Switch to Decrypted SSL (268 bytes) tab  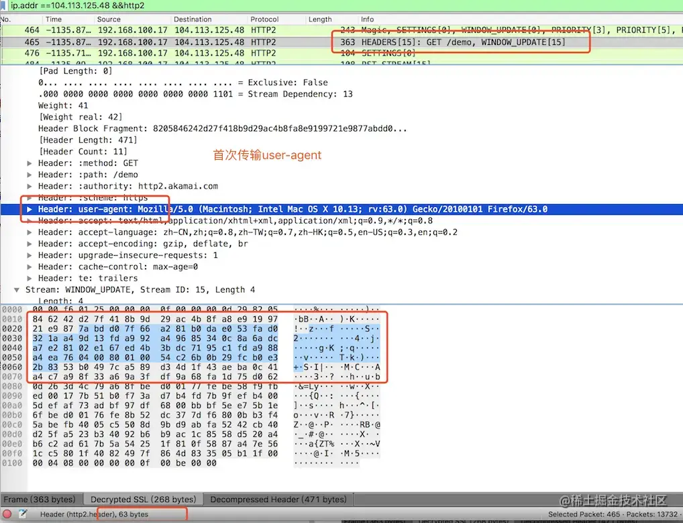pos(144,500)
